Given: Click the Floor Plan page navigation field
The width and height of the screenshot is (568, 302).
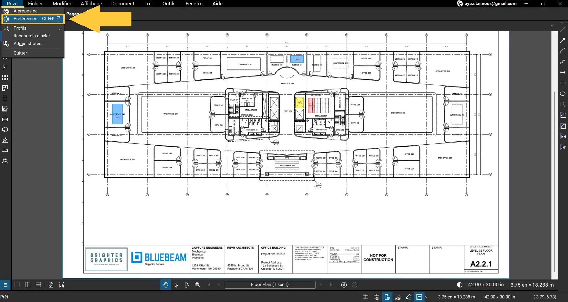Looking at the screenshot, I should point(270,285).
